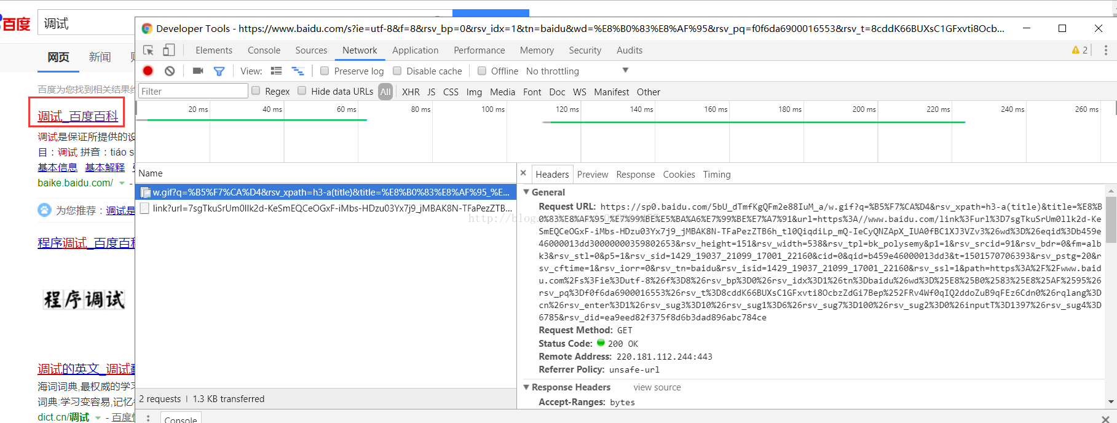
Task: Select the Network panel tab
Action: (360, 50)
